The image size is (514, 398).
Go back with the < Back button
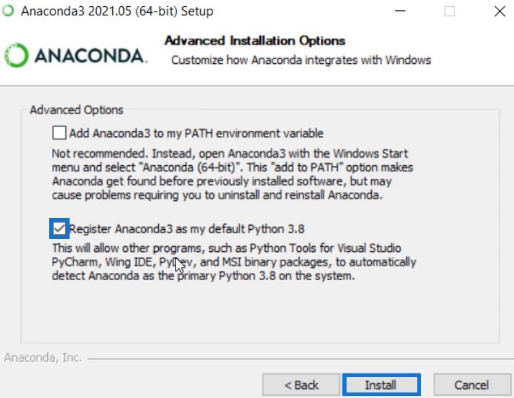click(301, 385)
